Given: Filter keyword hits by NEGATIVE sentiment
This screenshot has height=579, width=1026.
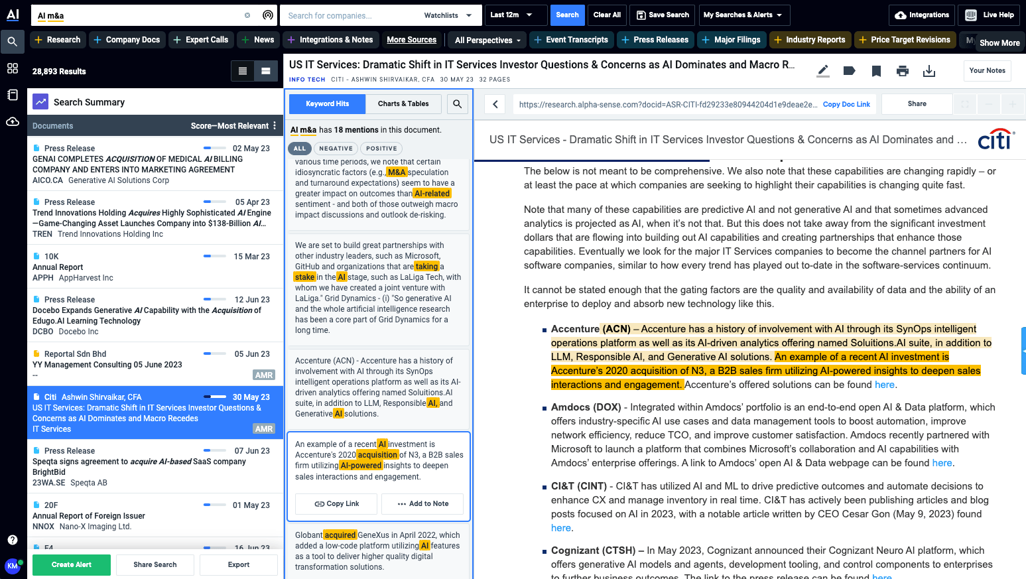Looking at the screenshot, I should tap(336, 148).
